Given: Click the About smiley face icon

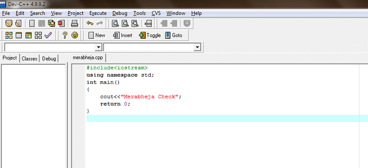Looking at the screenshot, I should [75, 35].
